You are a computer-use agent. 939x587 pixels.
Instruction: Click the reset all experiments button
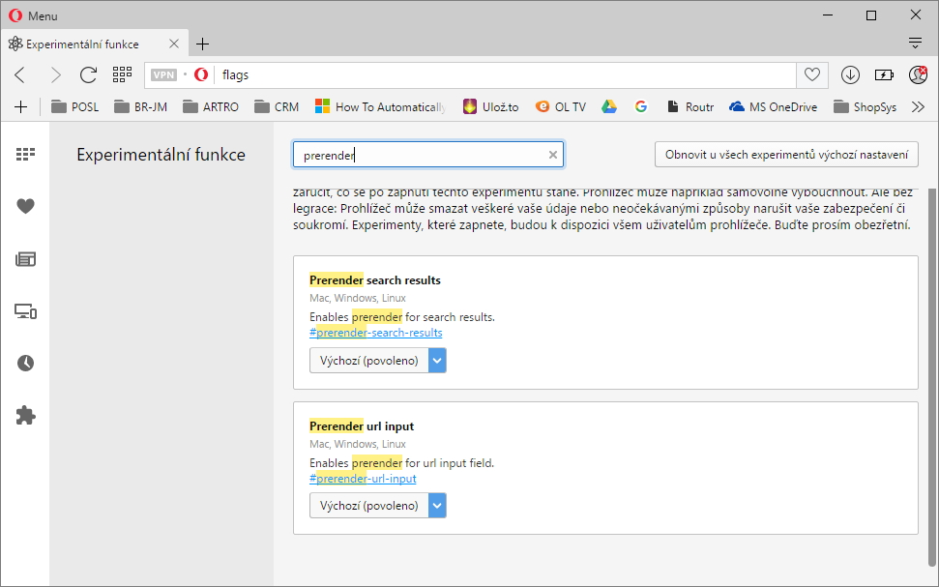pos(785,154)
